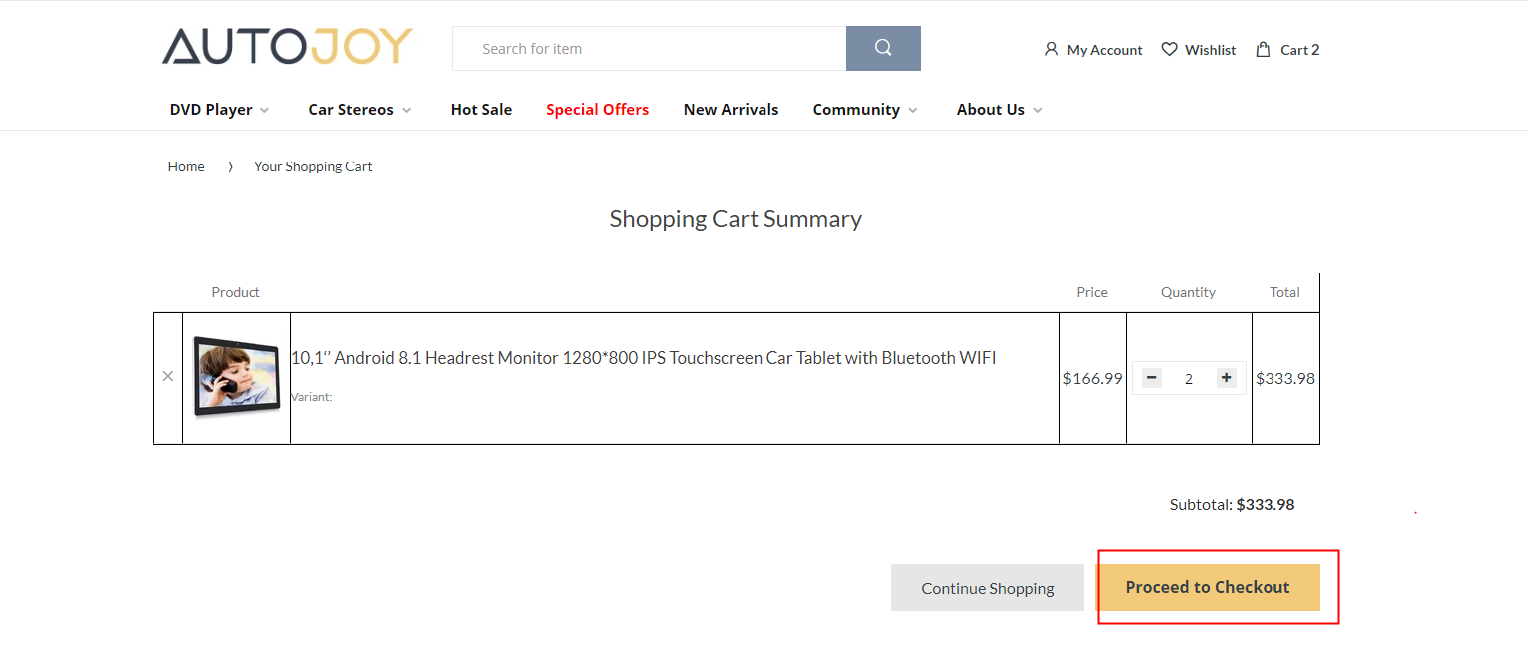Screen dimensions: 1528x646
Task: Expand the About Us dropdown menu
Action: tap(1038, 110)
